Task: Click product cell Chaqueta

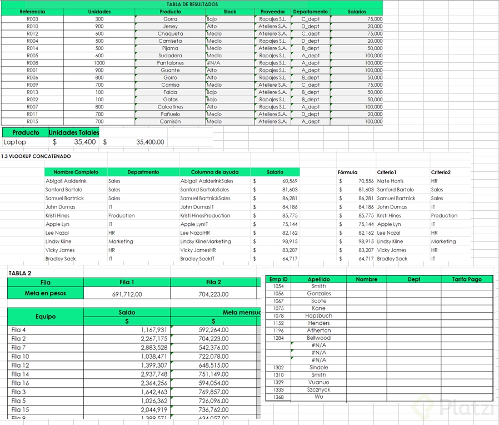Action: [170, 34]
